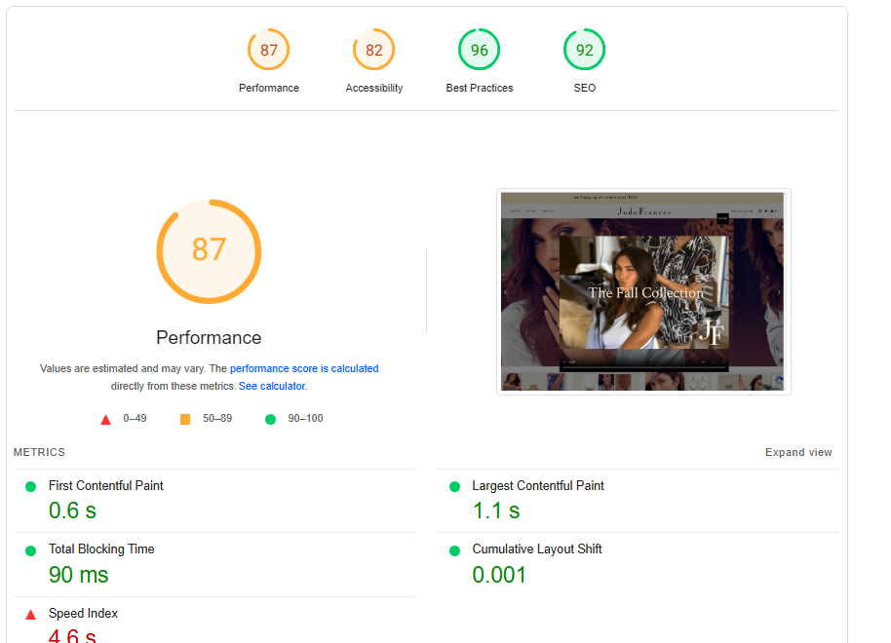Click the Performance score gauge at top
Viewport: 891px width, 643px height.
pyautogui.click(x=269, y=50)
